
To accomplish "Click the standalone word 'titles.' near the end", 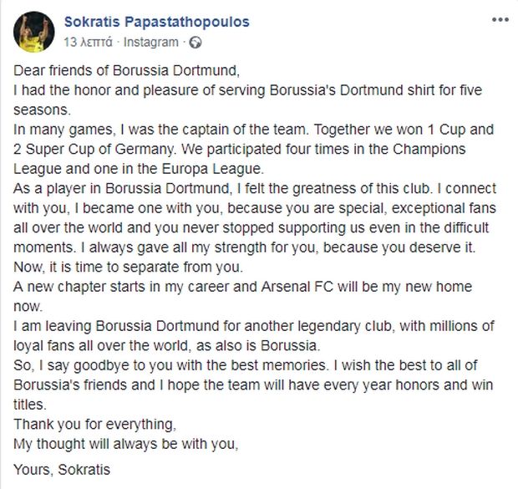I will coord(30,405).
